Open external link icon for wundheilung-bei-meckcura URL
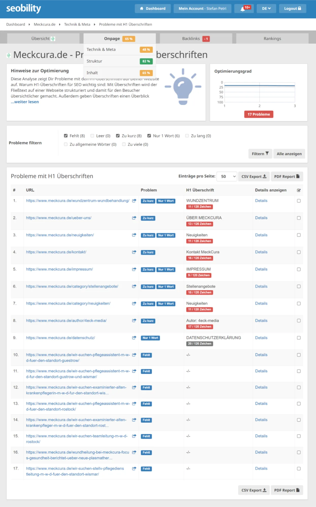Viewport: 316px width, 507px height. click(x=134, y=452)
